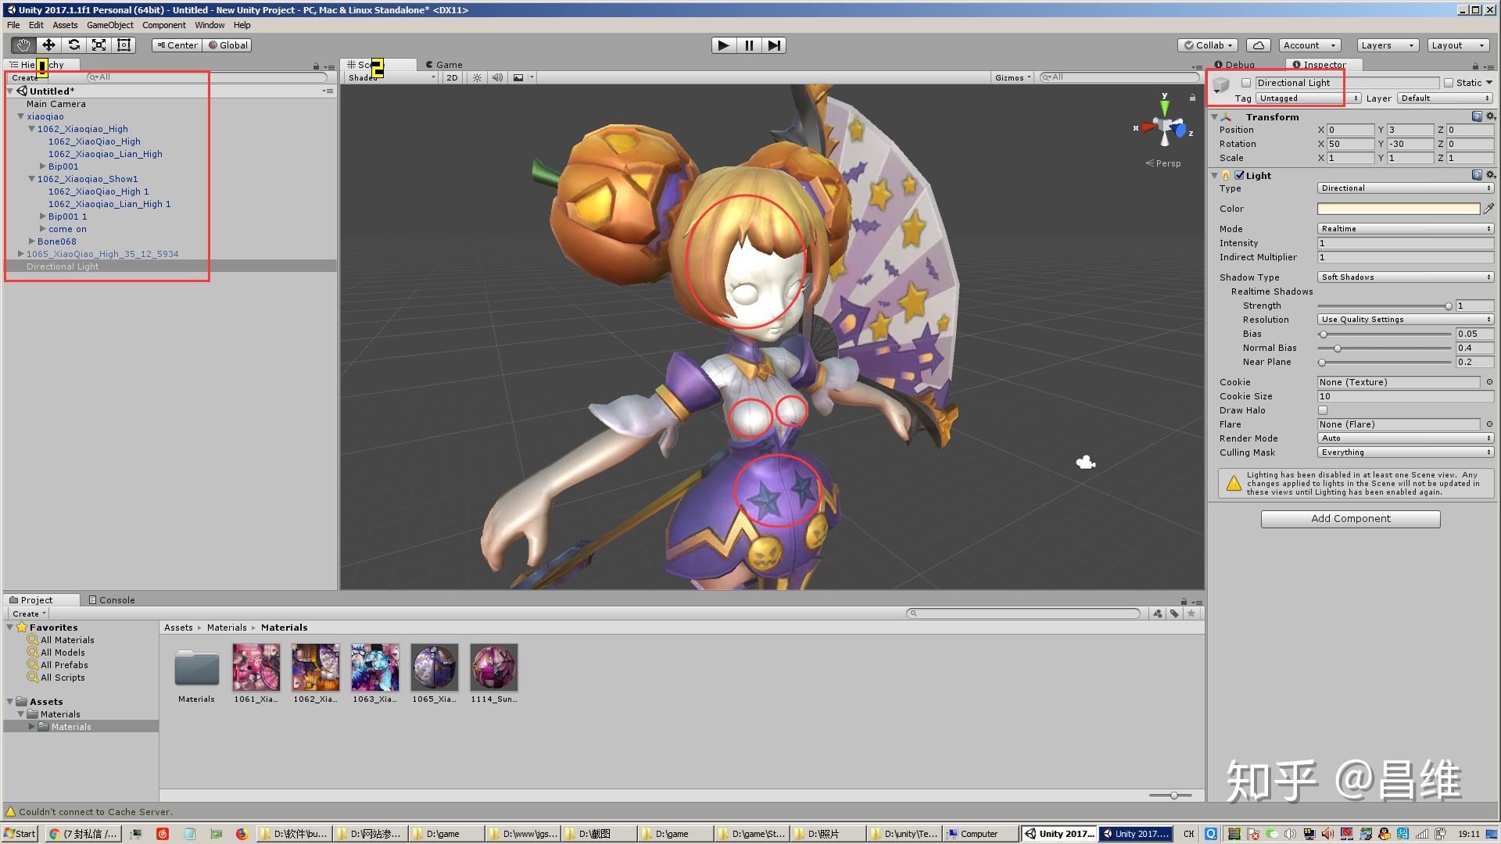Open Transform help reference icon

coord(1477,116)
